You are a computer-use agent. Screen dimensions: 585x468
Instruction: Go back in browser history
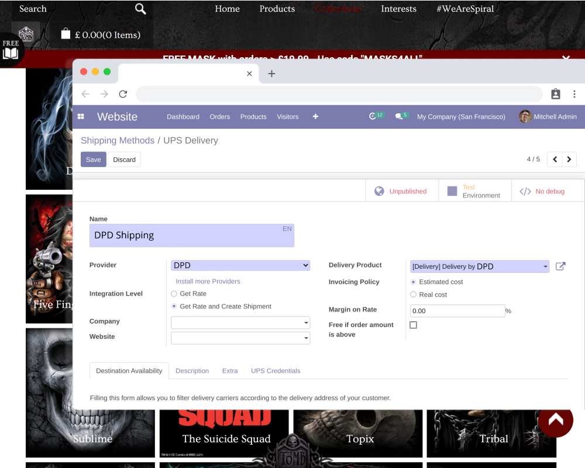click(x=85, y=94)
